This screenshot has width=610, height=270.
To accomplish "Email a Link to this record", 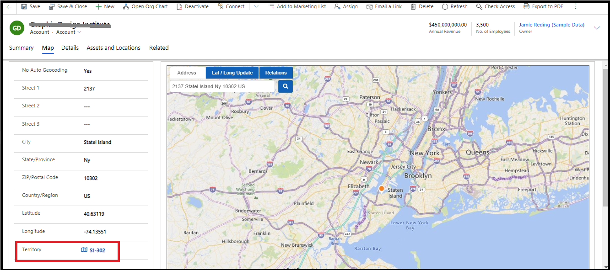I will [x=384, y=6].
